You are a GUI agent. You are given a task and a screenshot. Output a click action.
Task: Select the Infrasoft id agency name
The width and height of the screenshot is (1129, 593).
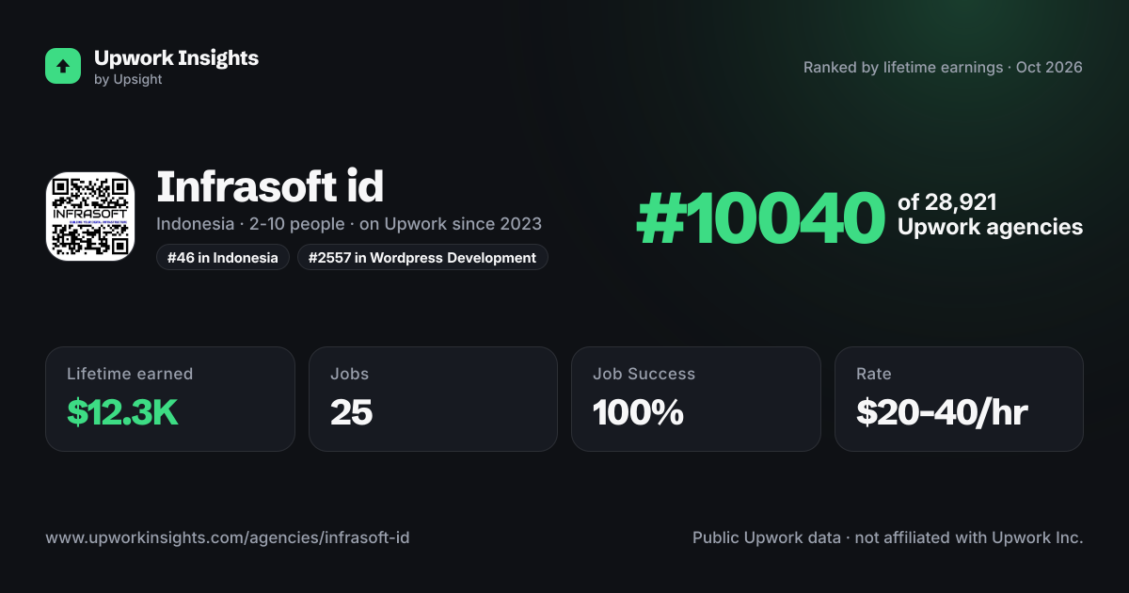(270, 186)
